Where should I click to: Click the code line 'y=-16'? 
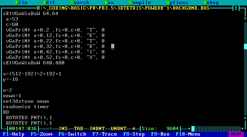pos(11,79)
